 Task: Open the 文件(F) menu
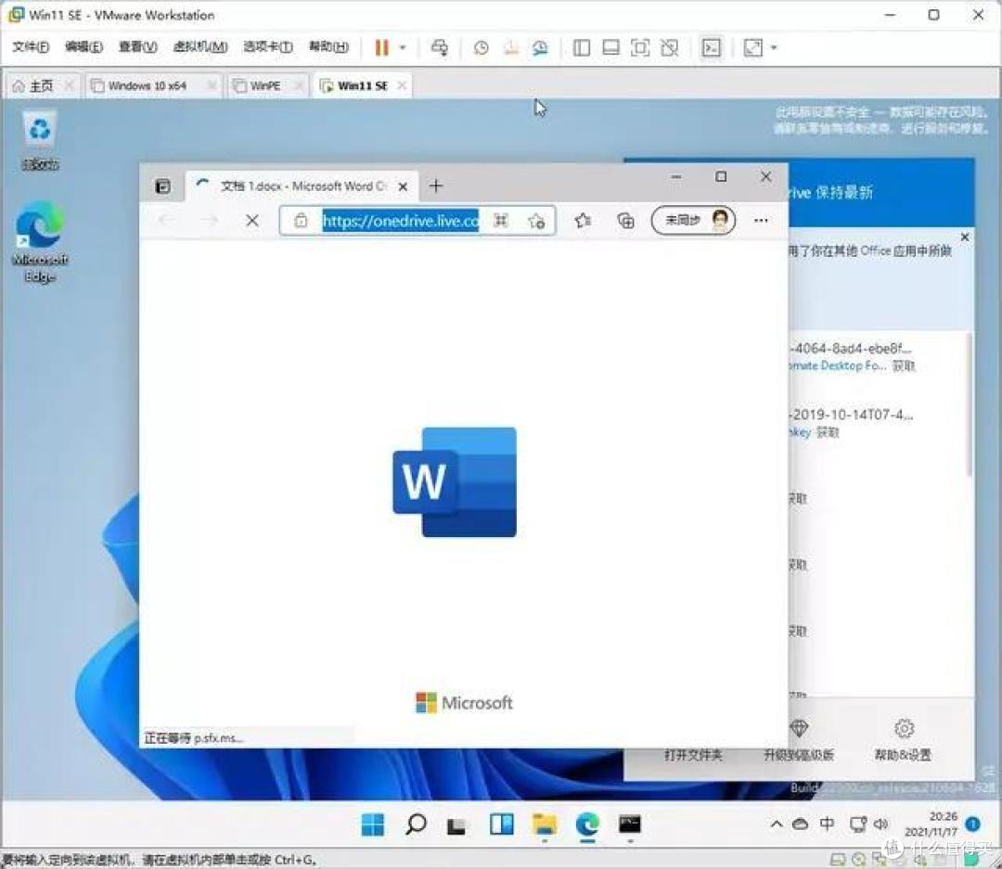click(30, 46)
